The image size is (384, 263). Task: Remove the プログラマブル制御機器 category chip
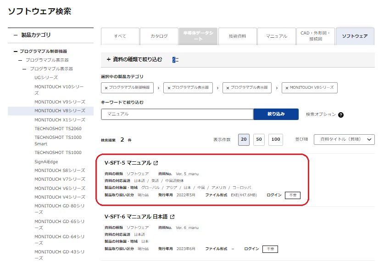pyautogui.click(x=106, y=87)
